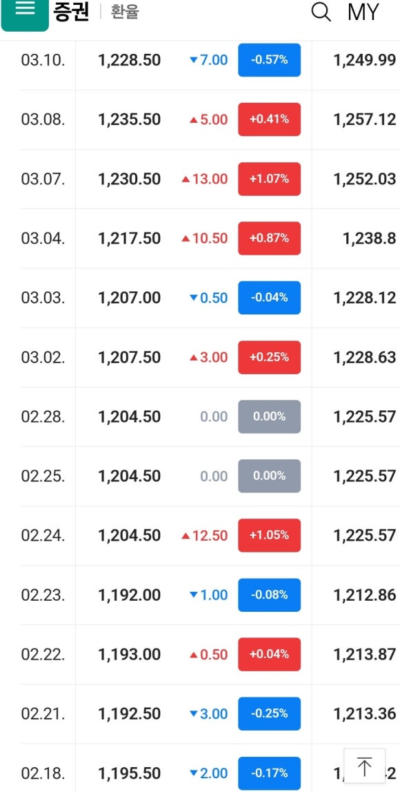This screenshot has height=792, width=400.
Task: Select the 1,207.00 rate on 03.03.
Action: click(129, 298)
